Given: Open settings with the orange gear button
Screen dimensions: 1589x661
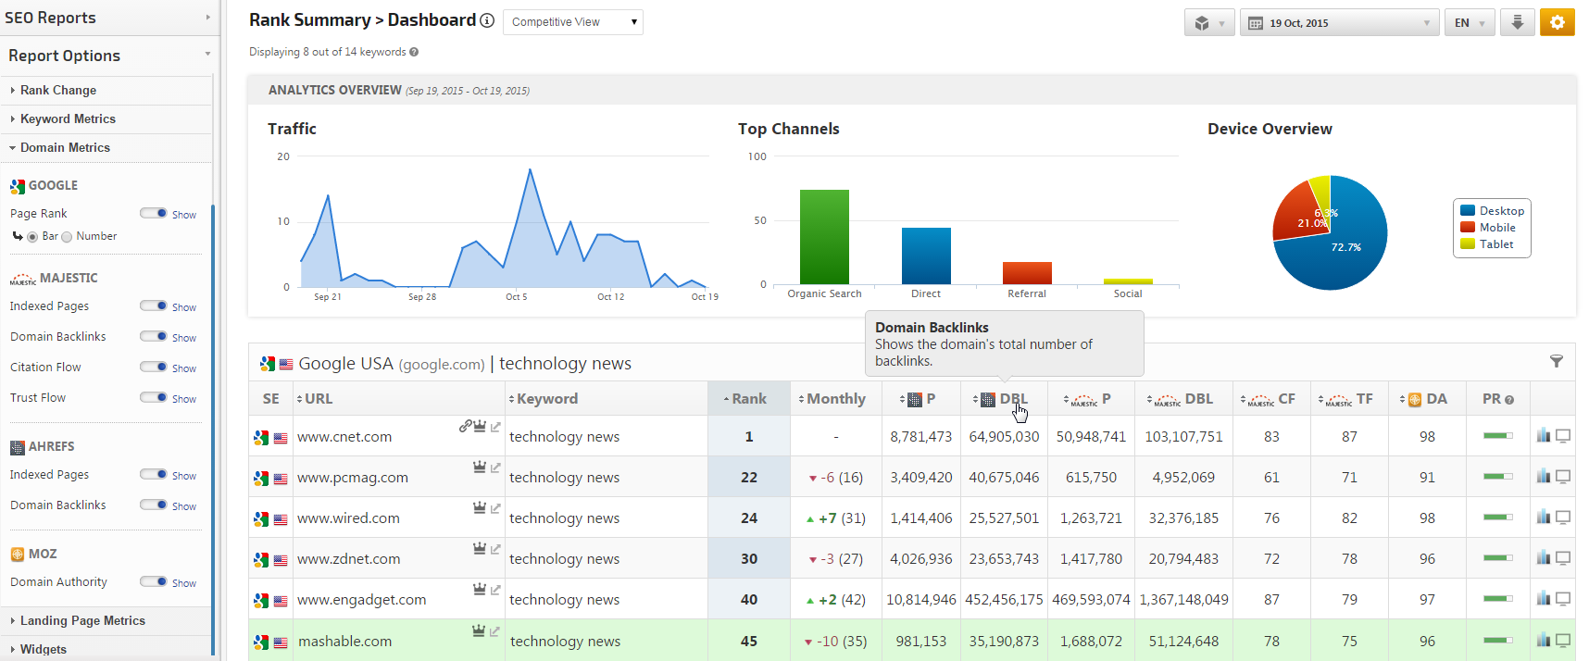Looking at the screenshot, I should point(1557,22).
